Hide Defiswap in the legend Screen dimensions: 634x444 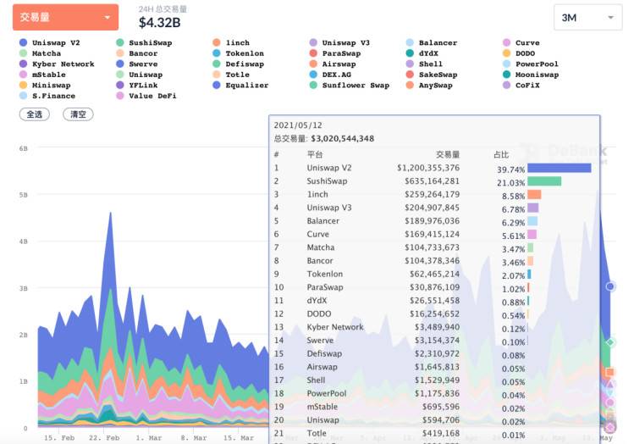[238, 64]
